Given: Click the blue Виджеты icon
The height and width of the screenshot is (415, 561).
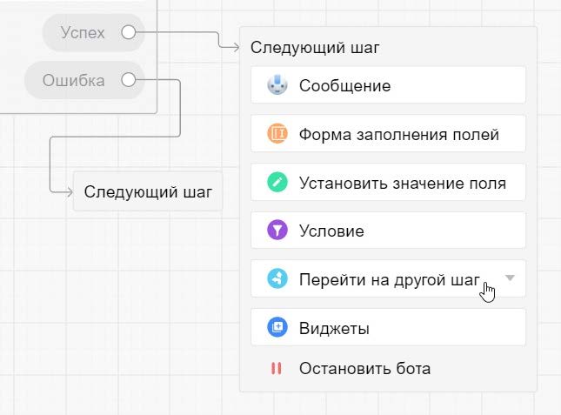Looking at the screenshot, I should coord(277,328).
